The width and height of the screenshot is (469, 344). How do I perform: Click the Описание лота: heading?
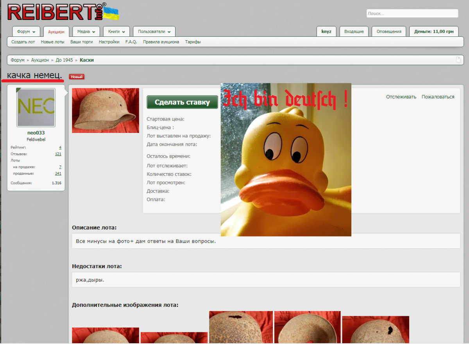(95, 228)
